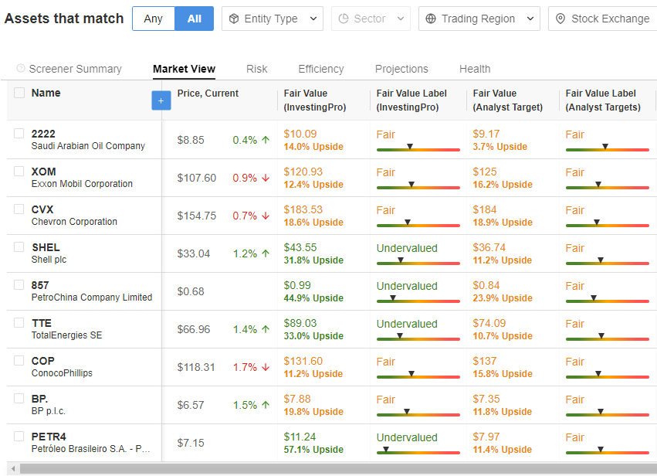Click the Stock Exchange location pin icon
Screen dimensions: 657x476
560,19
